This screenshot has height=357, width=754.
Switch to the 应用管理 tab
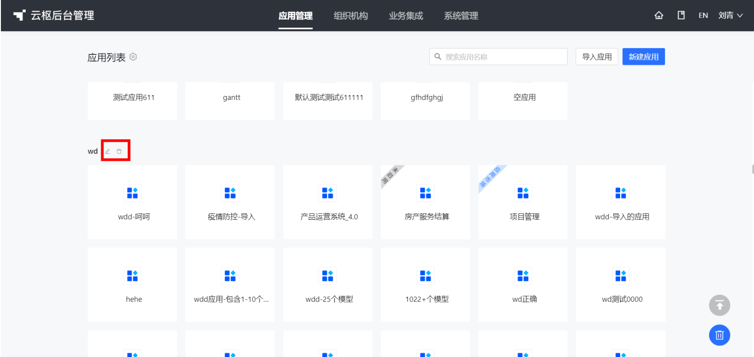(295, 16)
